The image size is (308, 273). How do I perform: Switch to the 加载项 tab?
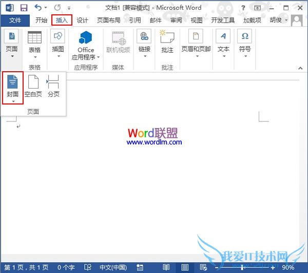click(x=252, y=20)
